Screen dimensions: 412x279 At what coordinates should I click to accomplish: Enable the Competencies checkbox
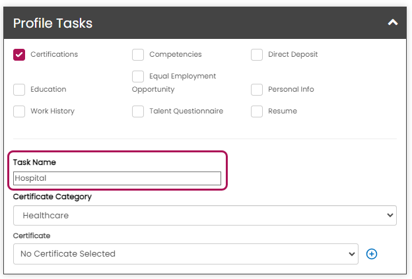coord(138,55)
